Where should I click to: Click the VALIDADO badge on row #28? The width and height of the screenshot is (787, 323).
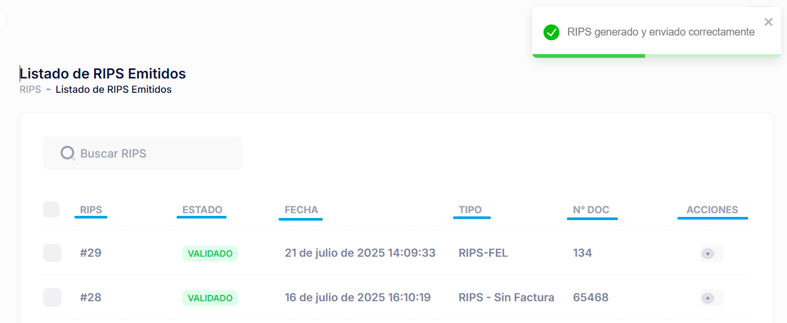210,298
